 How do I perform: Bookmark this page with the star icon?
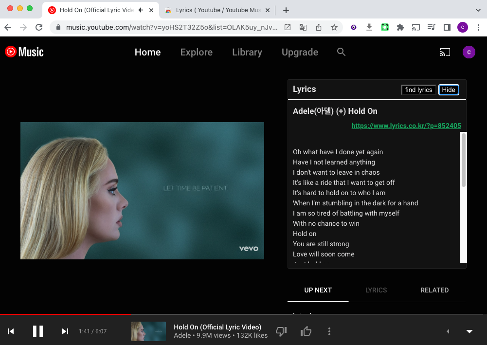point(334,28)
